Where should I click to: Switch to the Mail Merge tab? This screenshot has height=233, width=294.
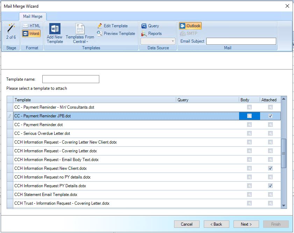(33, 16)
